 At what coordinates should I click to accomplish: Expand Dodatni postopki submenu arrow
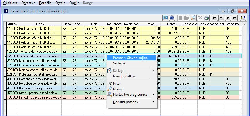(x=153, y=102)
